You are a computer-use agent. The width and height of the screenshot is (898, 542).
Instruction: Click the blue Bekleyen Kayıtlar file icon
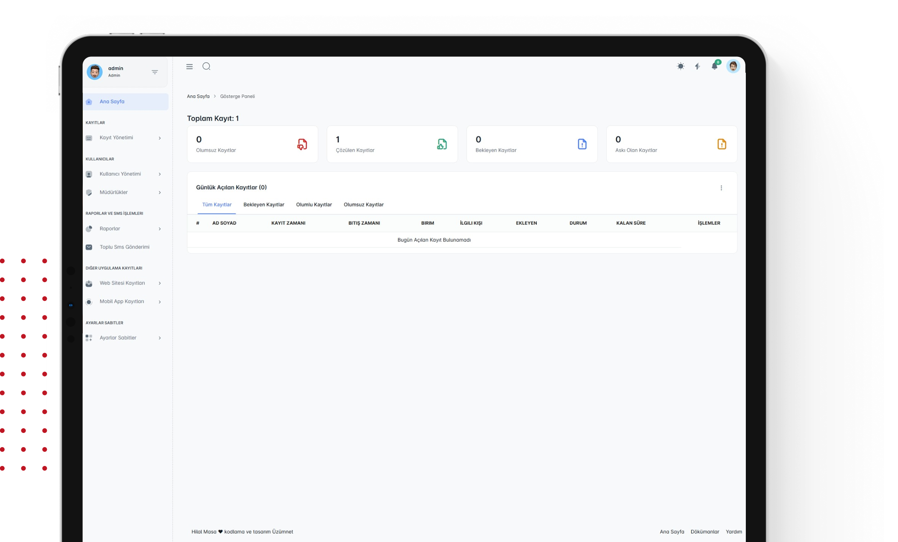(582, 144)
